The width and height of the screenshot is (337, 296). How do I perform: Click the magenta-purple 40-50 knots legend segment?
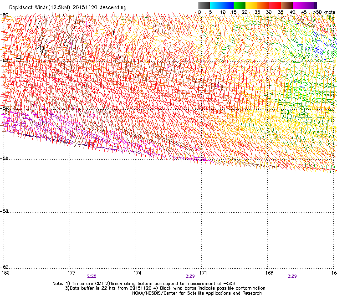[305, 5]
